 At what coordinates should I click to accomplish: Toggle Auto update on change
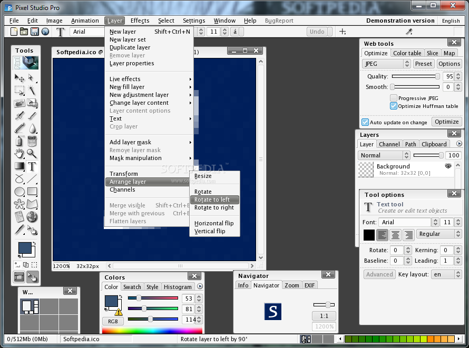365,122
